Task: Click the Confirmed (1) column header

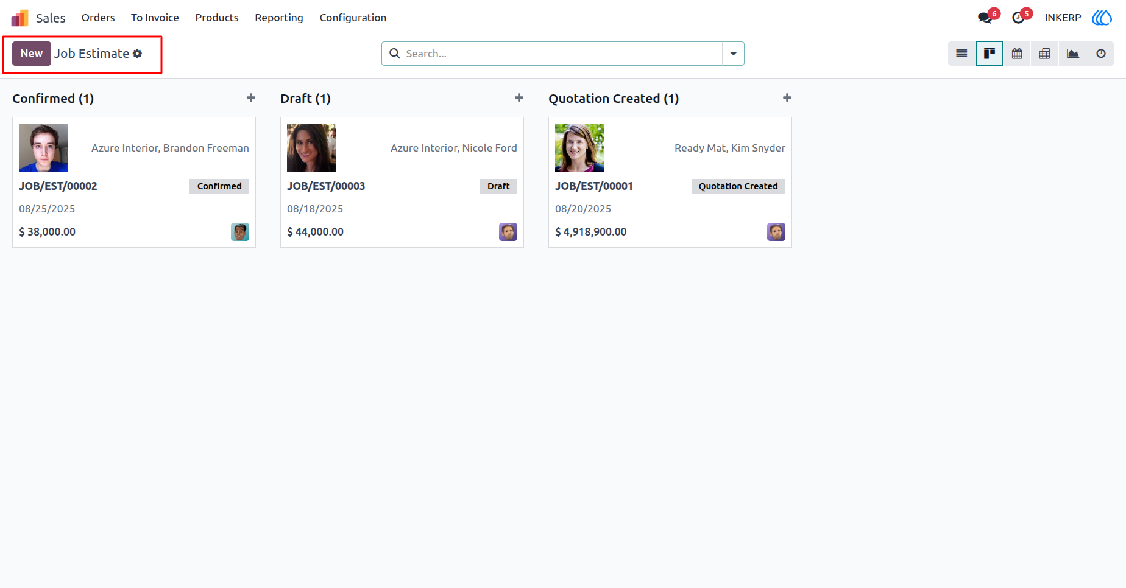Action: [53, 99]
